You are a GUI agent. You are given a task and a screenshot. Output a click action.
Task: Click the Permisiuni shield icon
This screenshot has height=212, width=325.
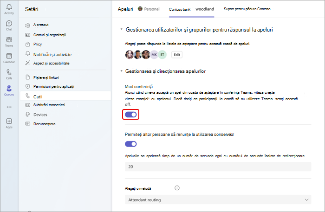click(x=27, y=86)
